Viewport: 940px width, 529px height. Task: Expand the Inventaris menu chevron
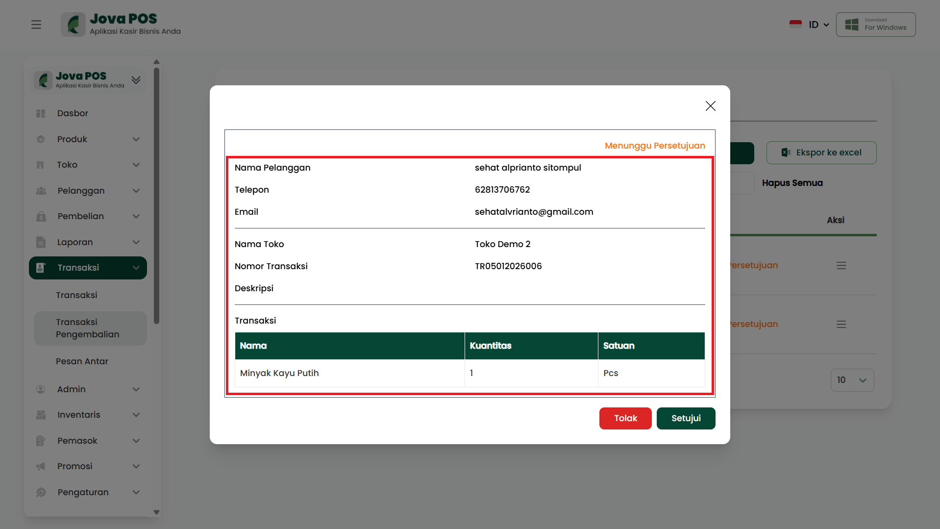coord(136,415)
